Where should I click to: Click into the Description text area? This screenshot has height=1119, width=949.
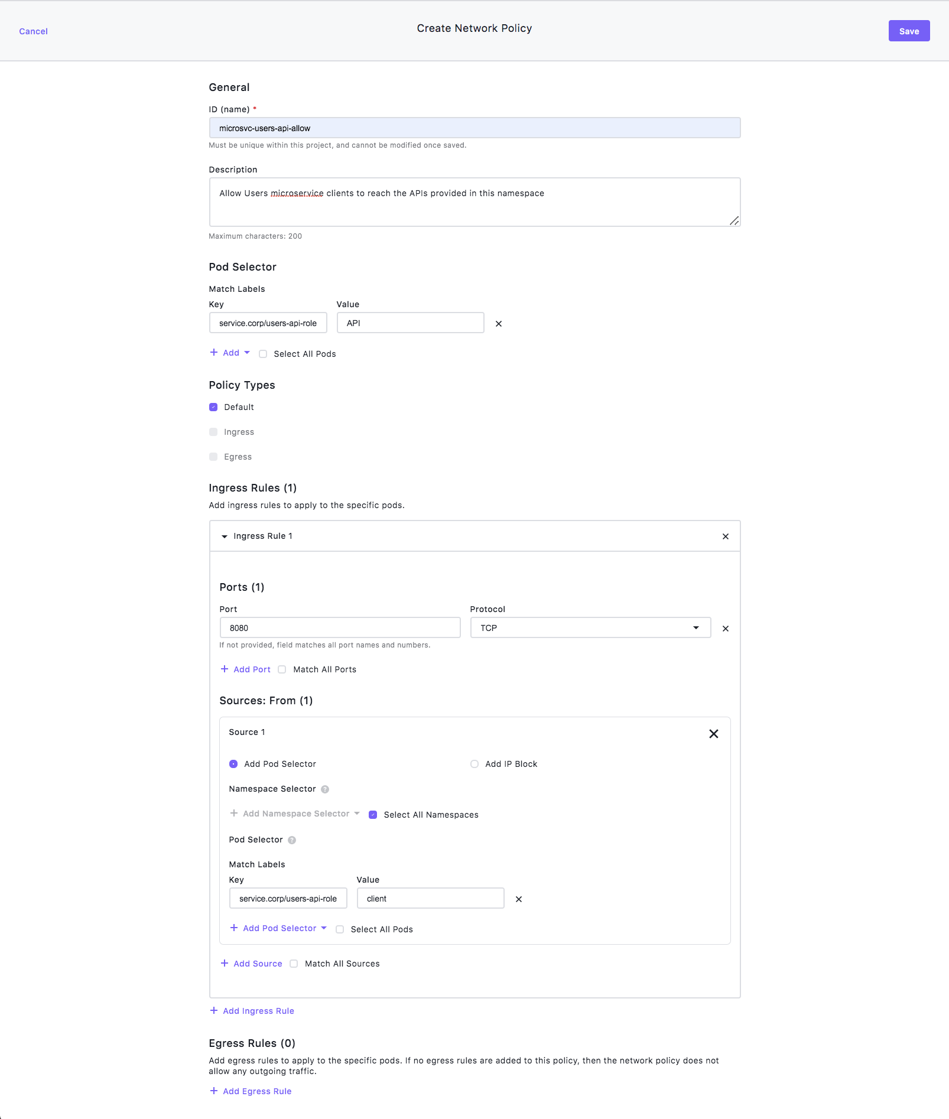coord(474,202)
